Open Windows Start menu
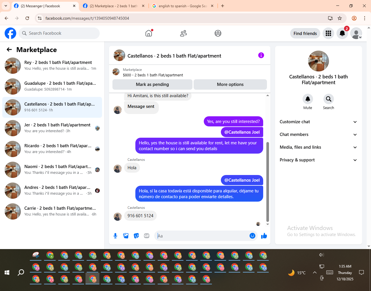371x291 pixels. pyautogui.click(x=7, y=272)
